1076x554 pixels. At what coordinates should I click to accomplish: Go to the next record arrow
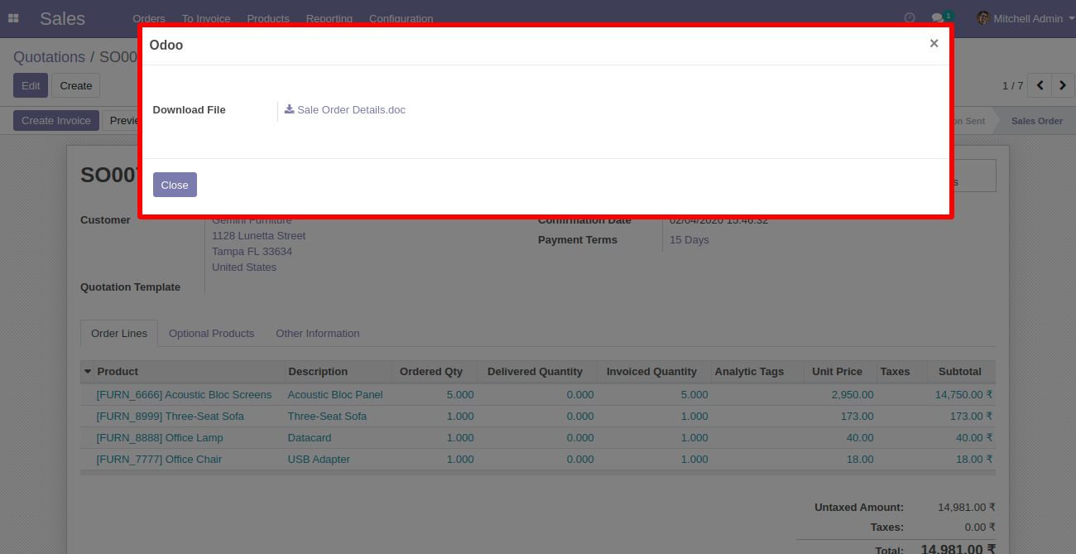(x=1062, y=85)
